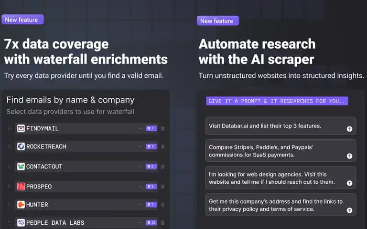The image size is (367, 229).
Task: Click Select data providers to use for waterfall
Action: pos(70,112)
